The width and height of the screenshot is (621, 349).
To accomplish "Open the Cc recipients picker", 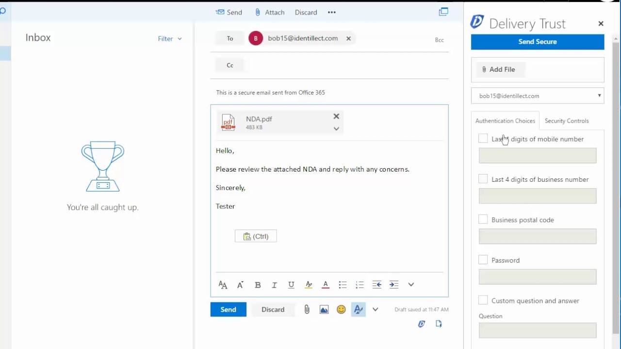I will click(230, 65).
